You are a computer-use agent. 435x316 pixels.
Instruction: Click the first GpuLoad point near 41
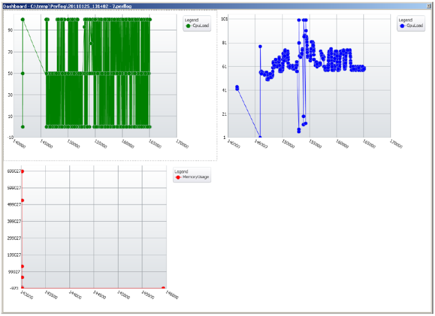[237, 88]
